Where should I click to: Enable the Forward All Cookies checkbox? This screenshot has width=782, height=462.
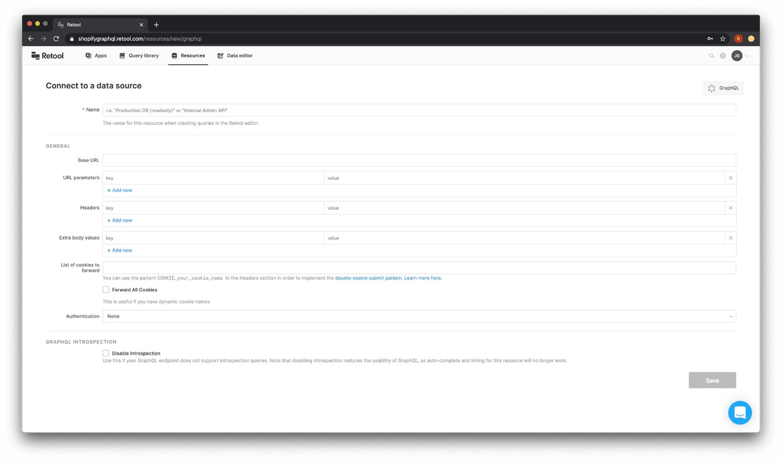(106, 290)
